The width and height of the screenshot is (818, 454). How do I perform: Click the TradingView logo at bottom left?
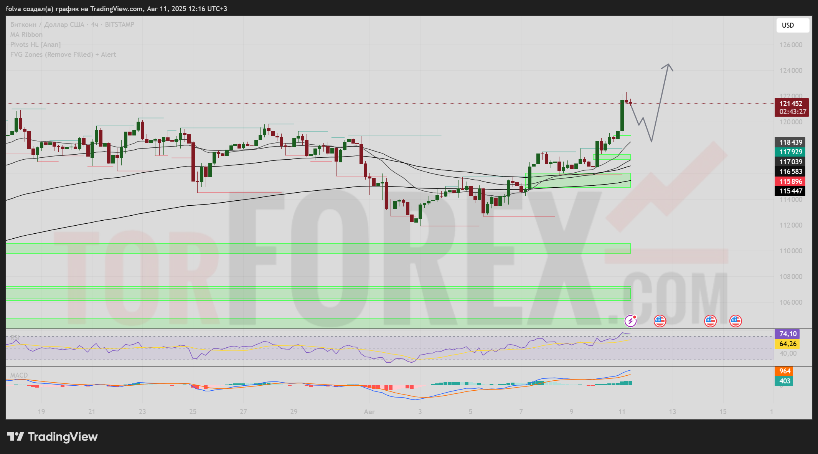tap(52, 437)
